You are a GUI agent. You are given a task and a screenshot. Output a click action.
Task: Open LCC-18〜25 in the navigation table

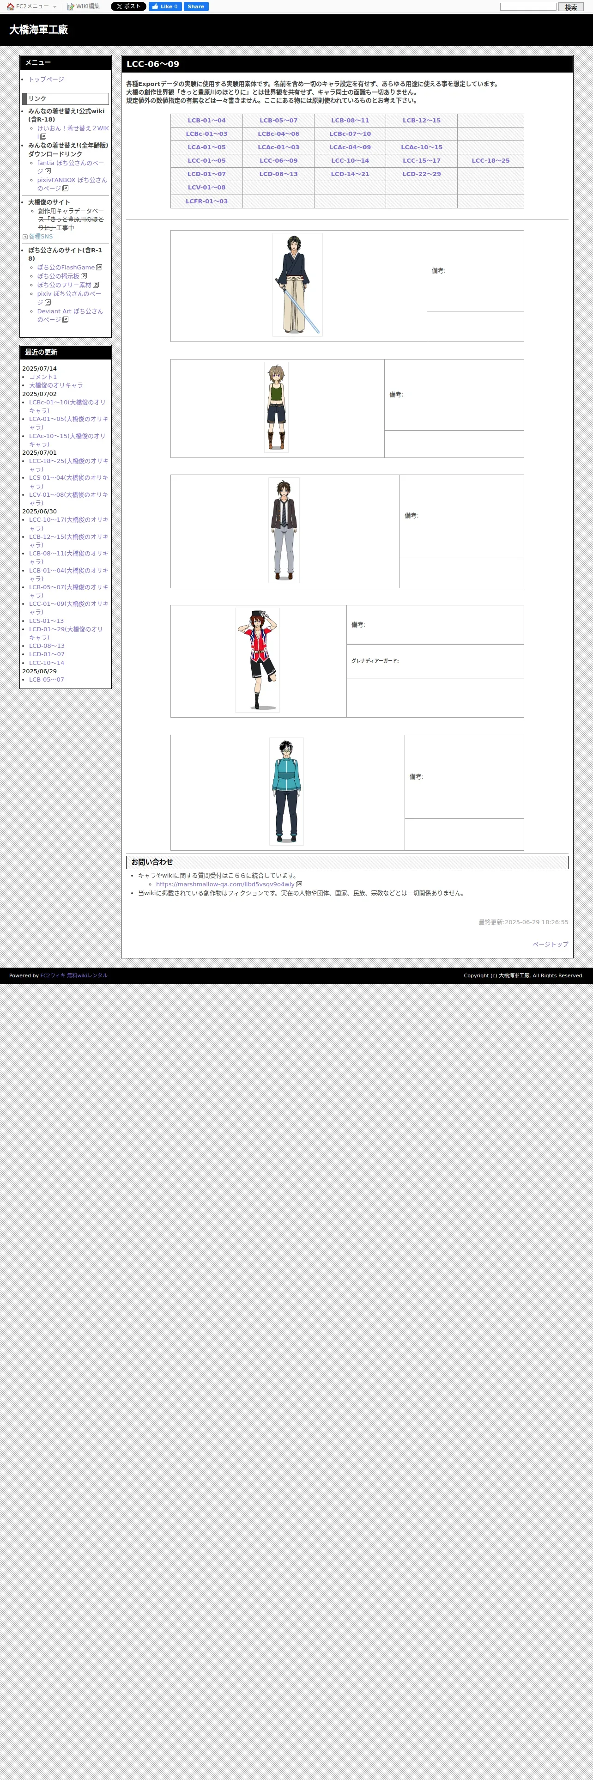pyautogui.click(x=490, y=161)
